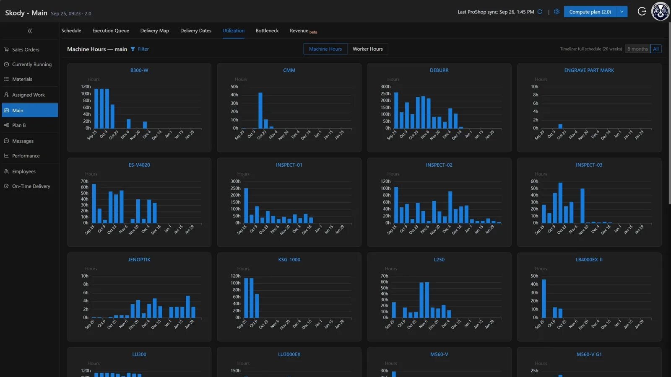This screenshot has width=671, height=377.
Task: Click the KSG-1000 chart title
Action: pyautogui.click(x=289, y=260)
